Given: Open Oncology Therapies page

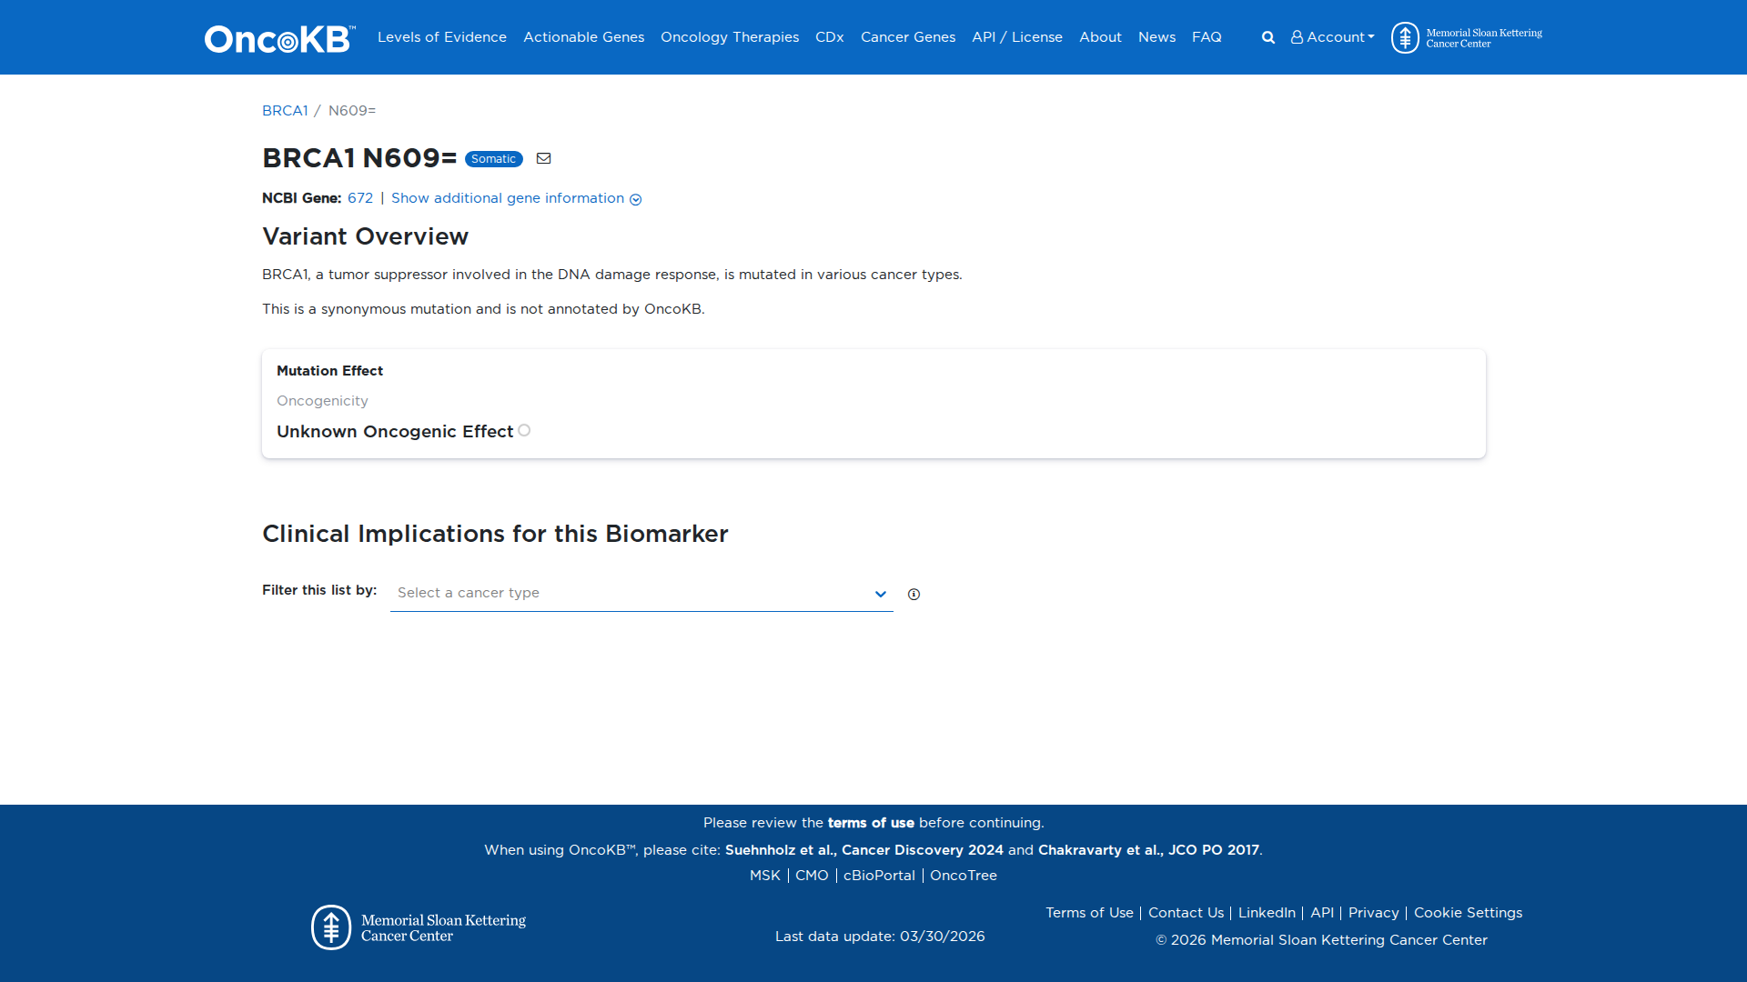Looking at the screenshot, I should (729, 37).
